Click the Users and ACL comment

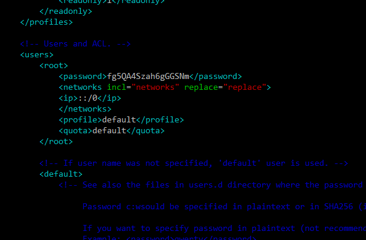click(x=75, y=44)
